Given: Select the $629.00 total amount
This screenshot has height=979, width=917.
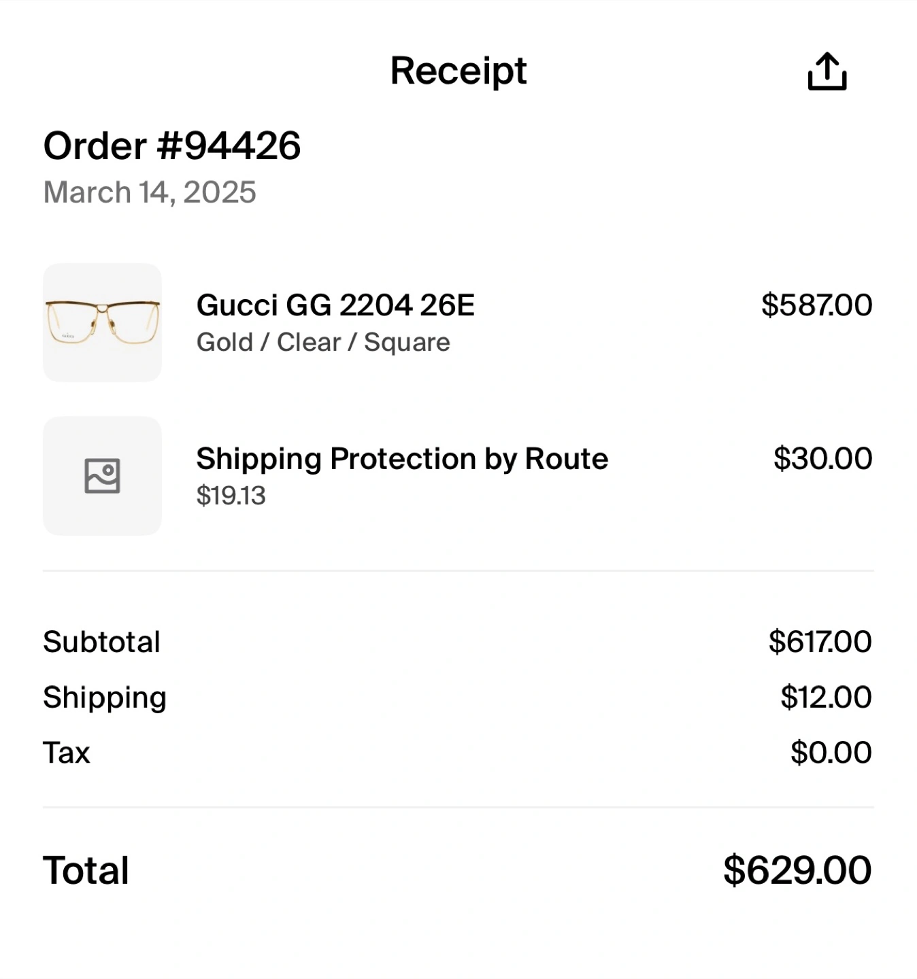Looking at the screenshot, I should click(797, 870).
